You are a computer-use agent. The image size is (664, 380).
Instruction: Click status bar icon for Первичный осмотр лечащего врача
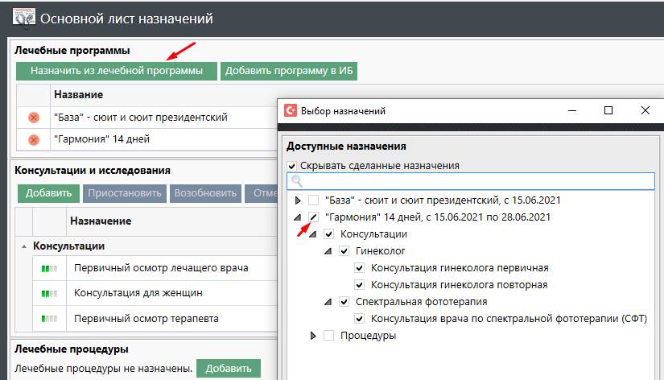coord(51,268)
